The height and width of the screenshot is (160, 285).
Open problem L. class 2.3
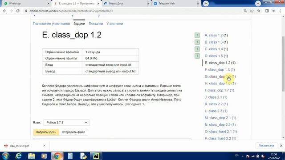[x=216, y=111]
